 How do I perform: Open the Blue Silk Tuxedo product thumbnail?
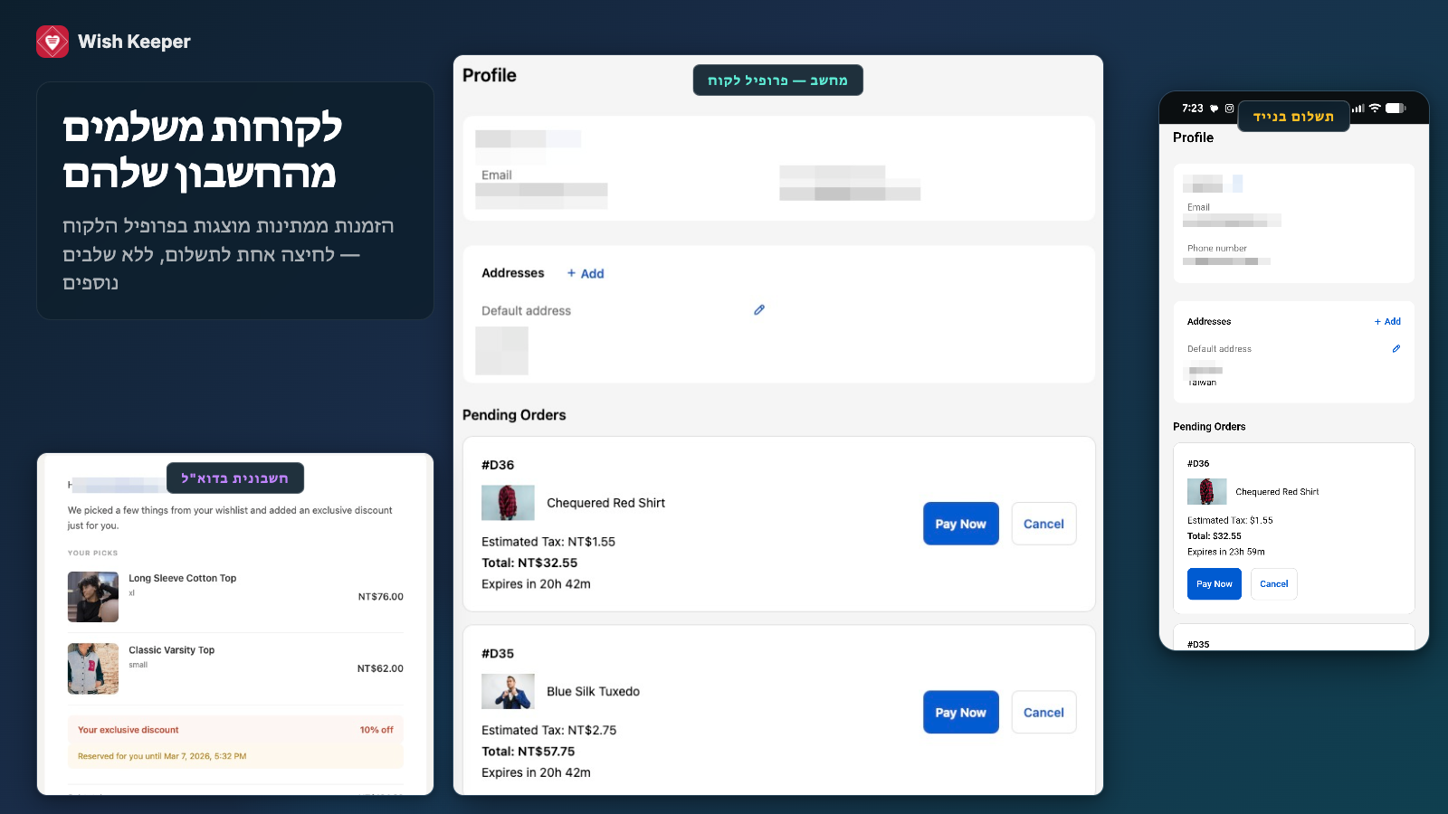[x=508, y=692]
